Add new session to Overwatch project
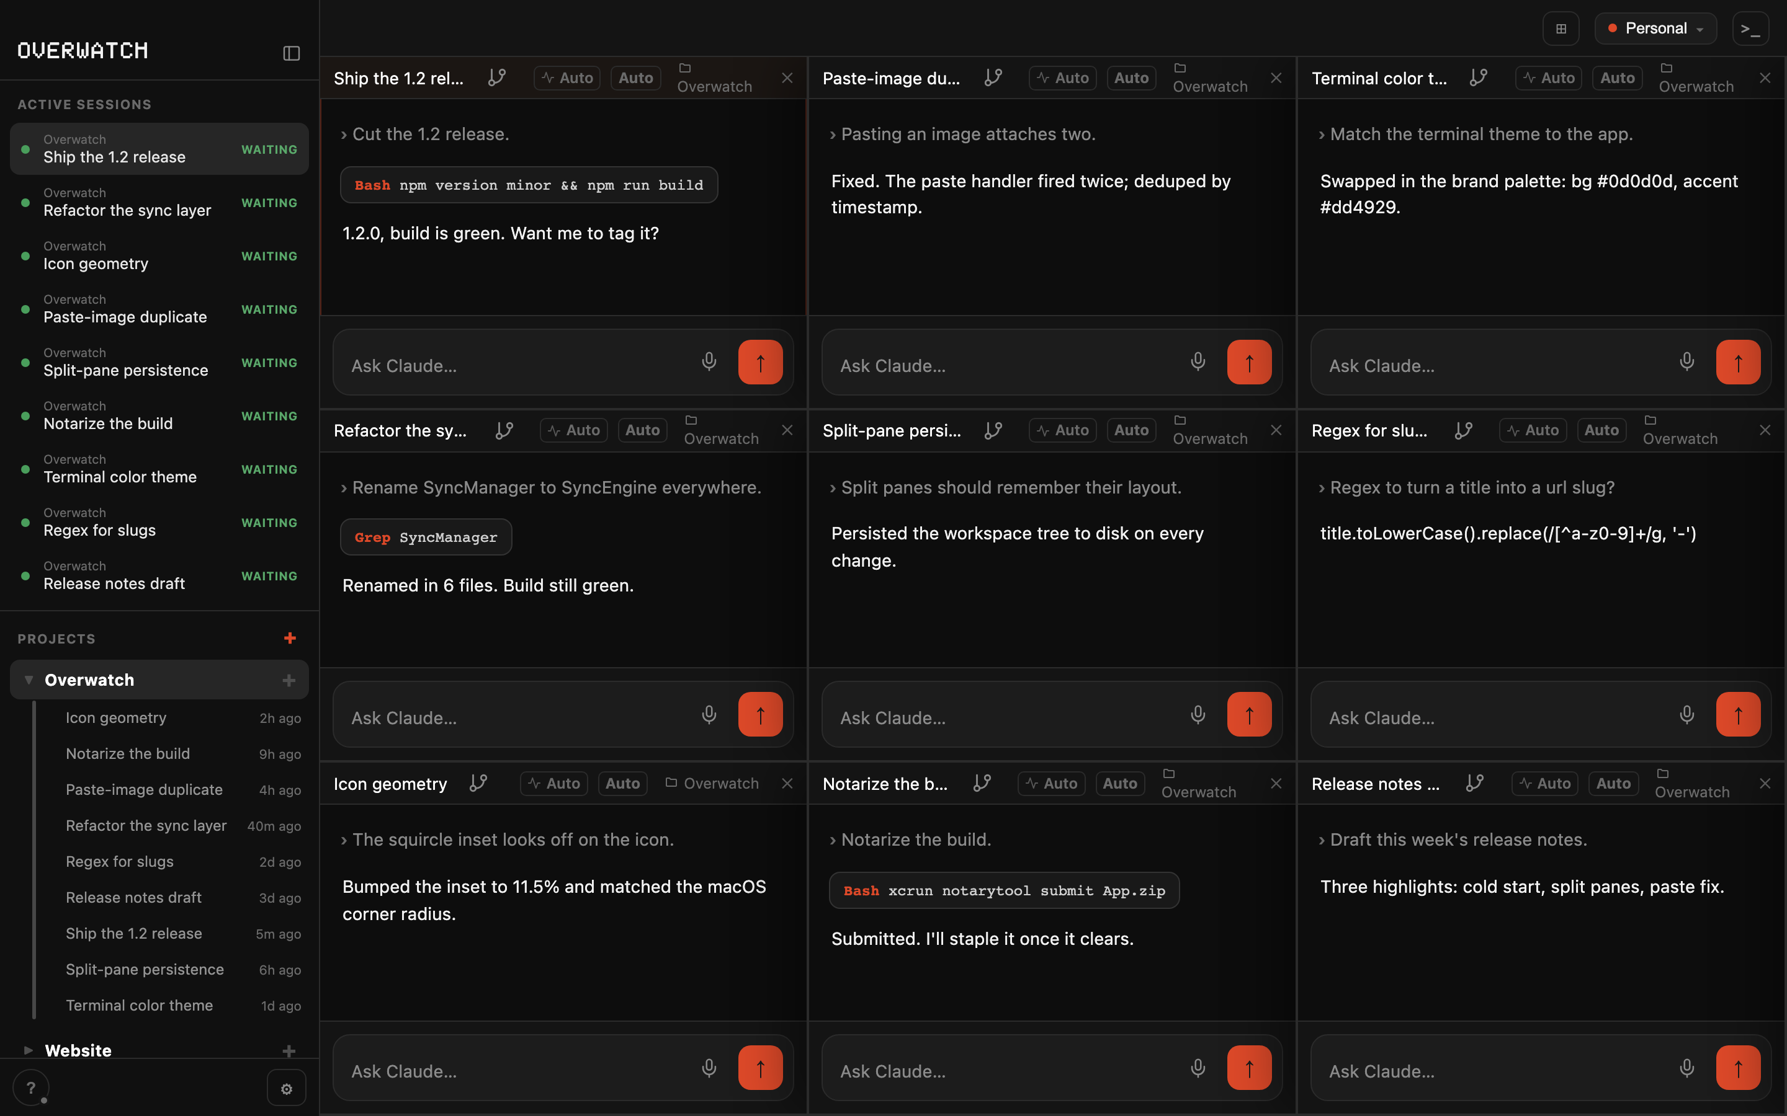This screenshot has width=1787, height=1116. click(289, 680)
